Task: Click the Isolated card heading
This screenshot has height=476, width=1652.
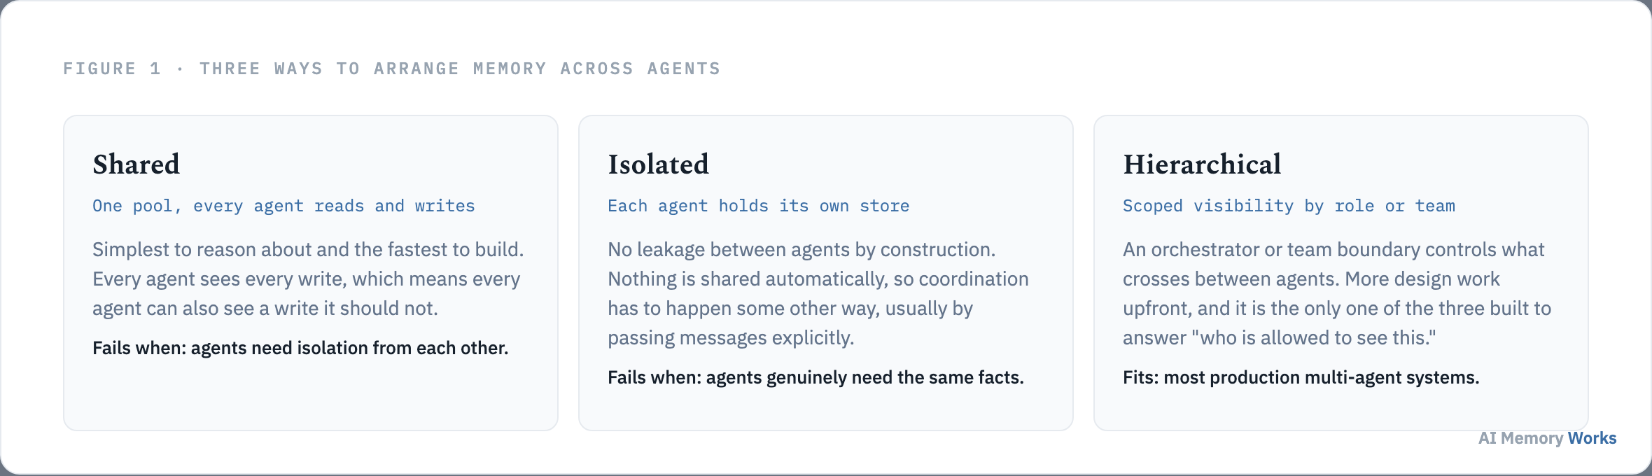Action: pyautogui.click(x=658, y=164)
